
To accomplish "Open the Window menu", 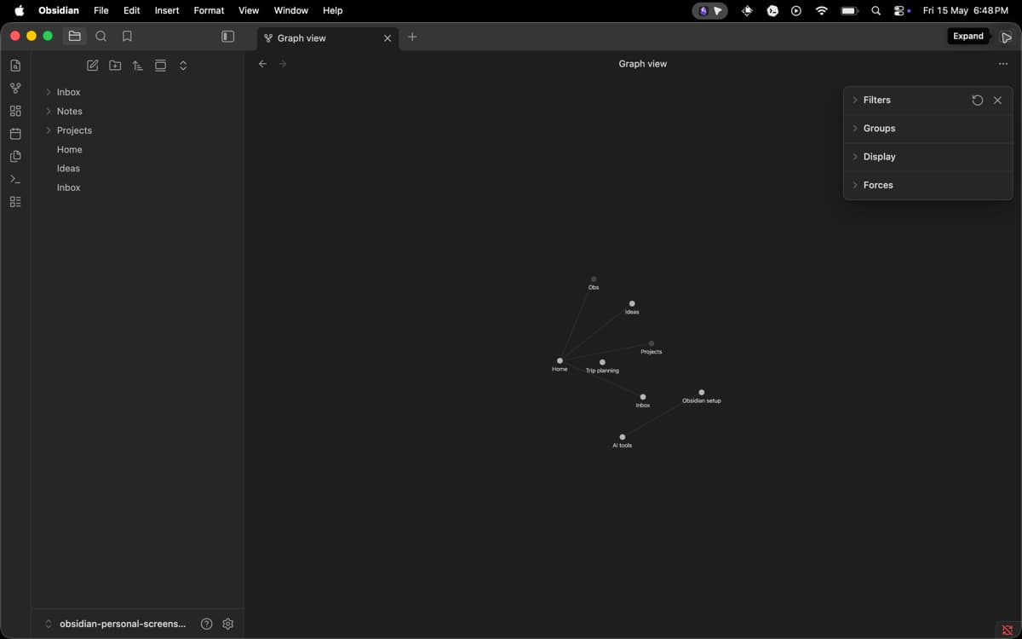I will click(x=291, y=10).
